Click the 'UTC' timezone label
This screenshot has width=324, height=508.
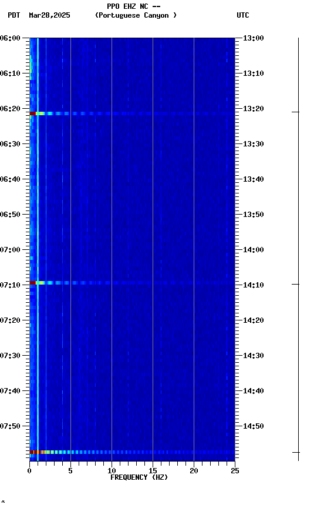243,15
